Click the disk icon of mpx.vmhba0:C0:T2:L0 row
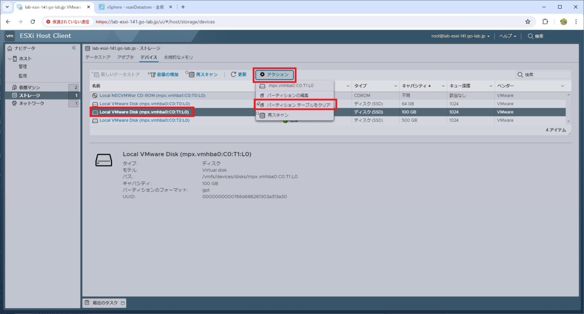Viewport: 584px width, 314px height. pos(95,120)
